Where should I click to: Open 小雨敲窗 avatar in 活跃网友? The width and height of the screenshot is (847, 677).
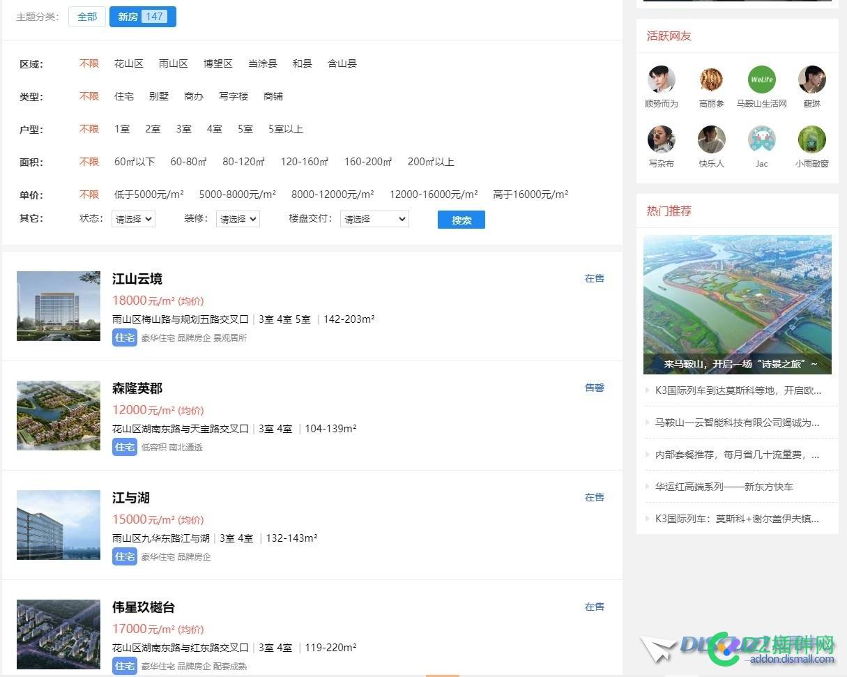coord(811,139)
